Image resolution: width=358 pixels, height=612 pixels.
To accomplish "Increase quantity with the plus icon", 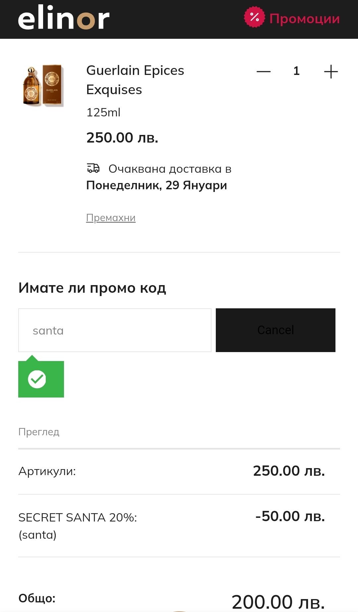I will 330,71.
